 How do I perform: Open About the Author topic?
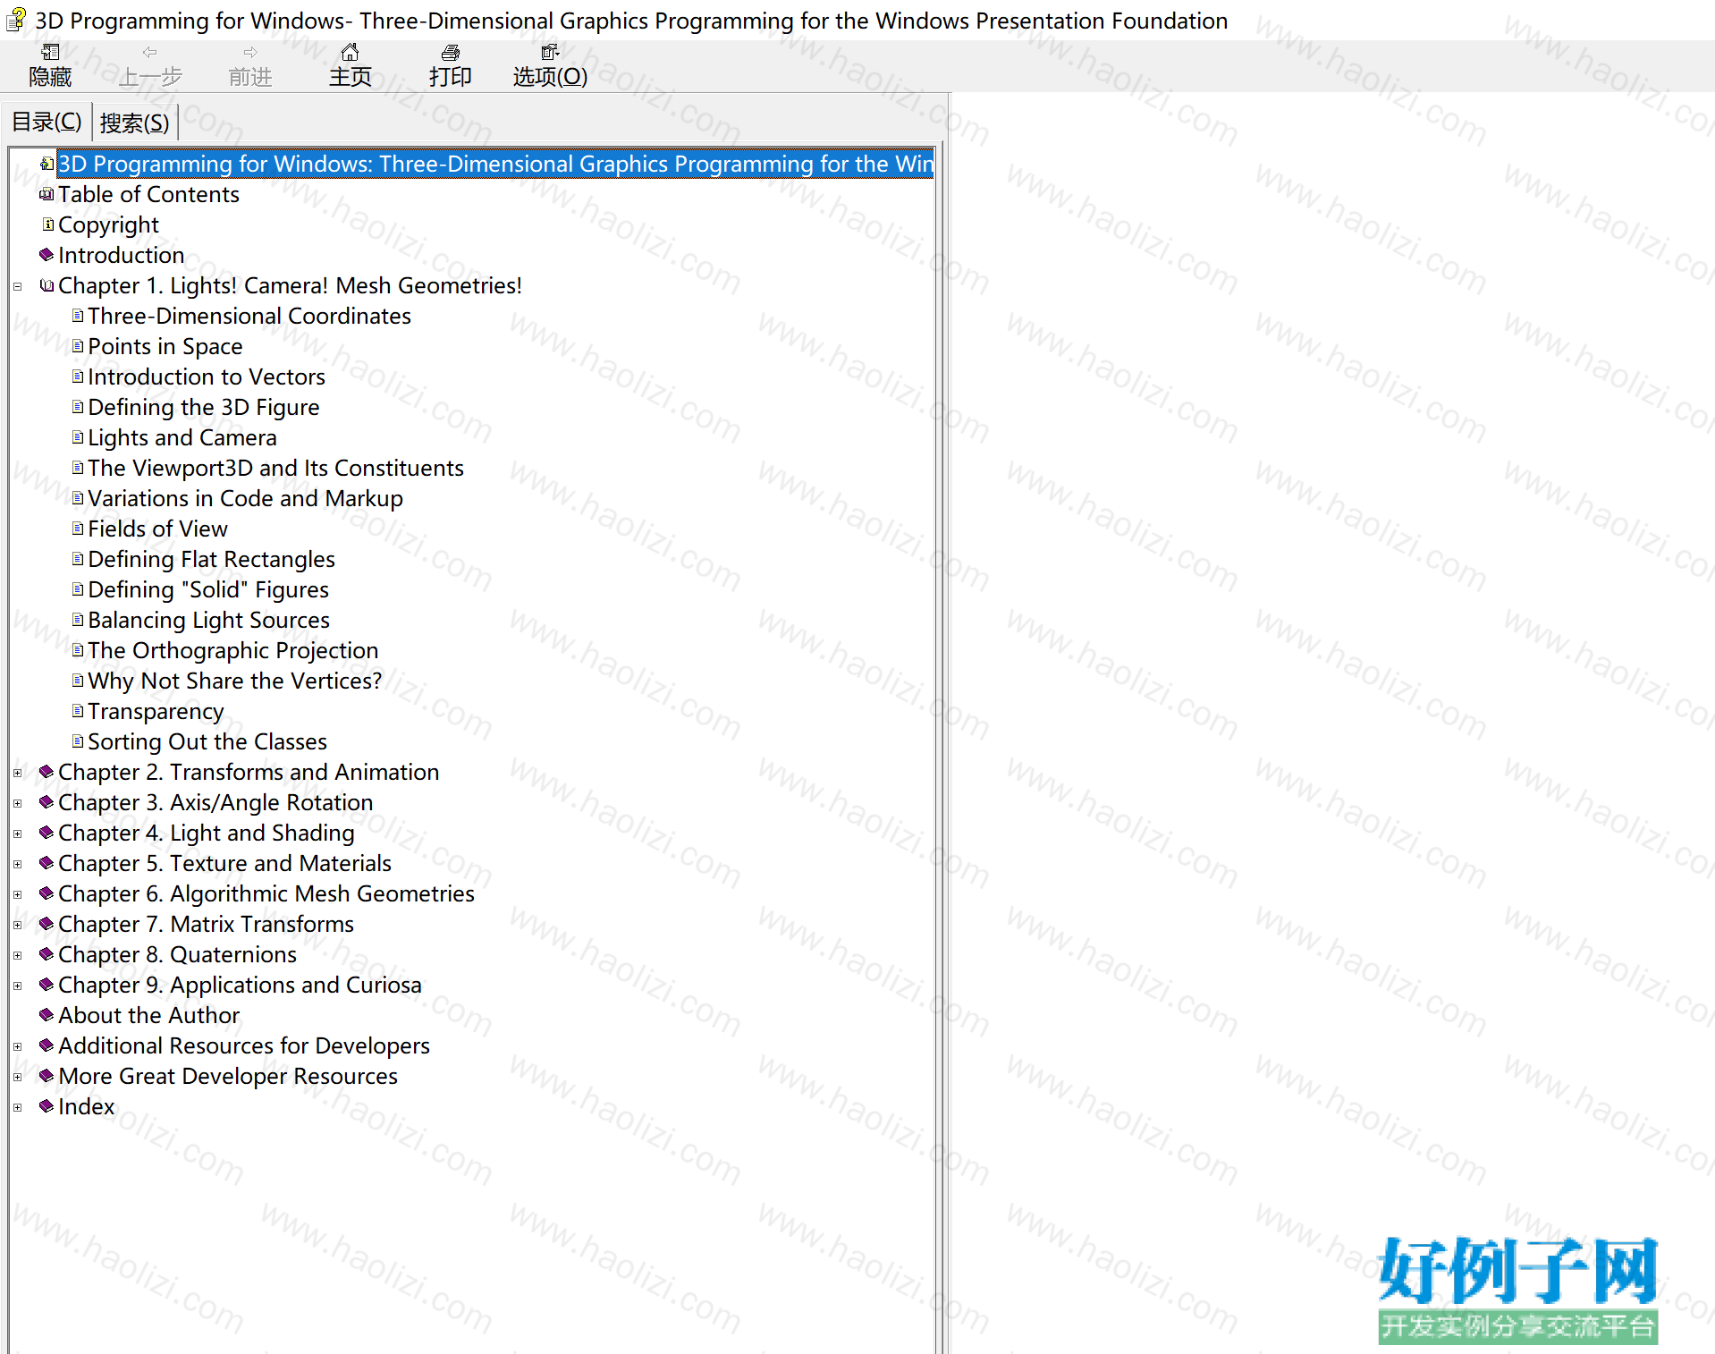click(x=148, y=1015)
